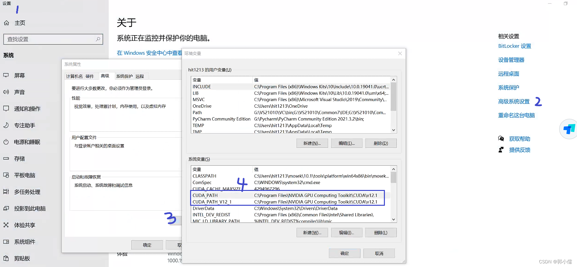Select the 高级 tab in 系统属性
Image resolution: width=577 pixels, height=267 pixels.
click(x=105, y=76)
